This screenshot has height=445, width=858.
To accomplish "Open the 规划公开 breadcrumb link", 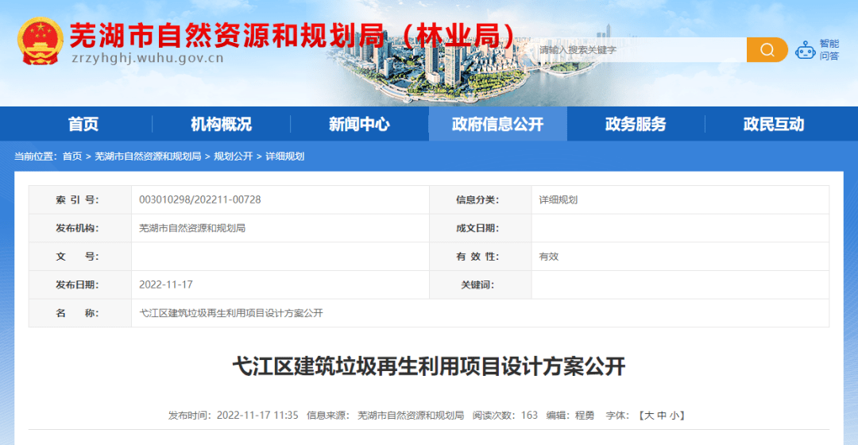I will [x=233, y=157].
